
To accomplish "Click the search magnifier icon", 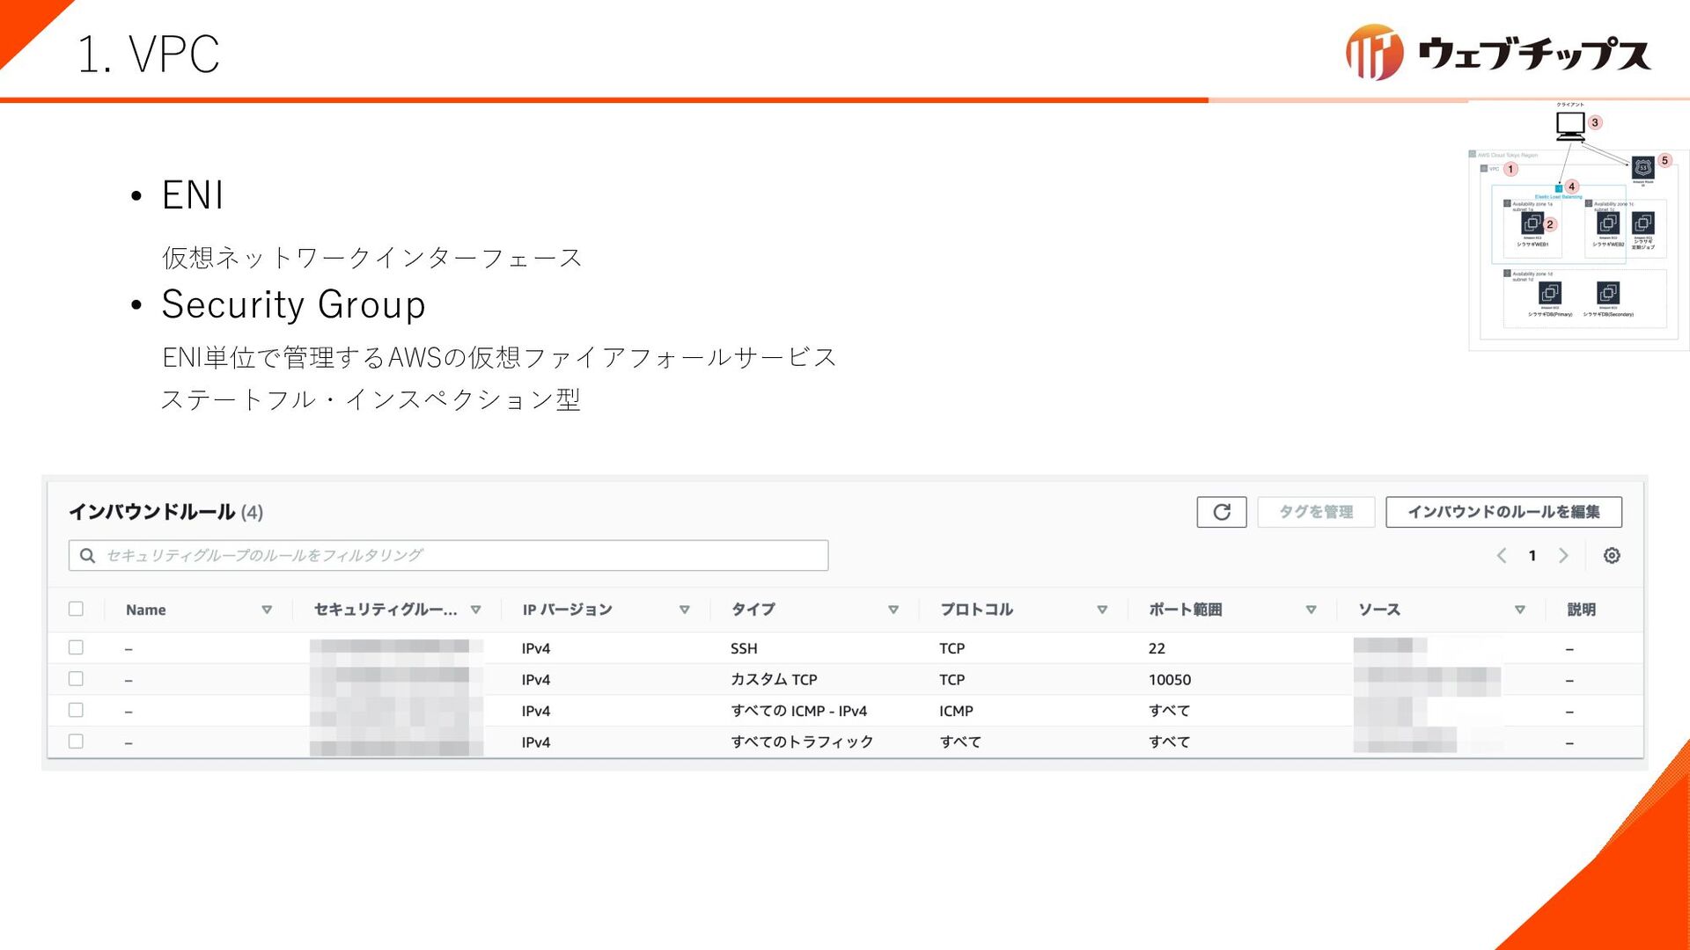I will click(87, 555).
